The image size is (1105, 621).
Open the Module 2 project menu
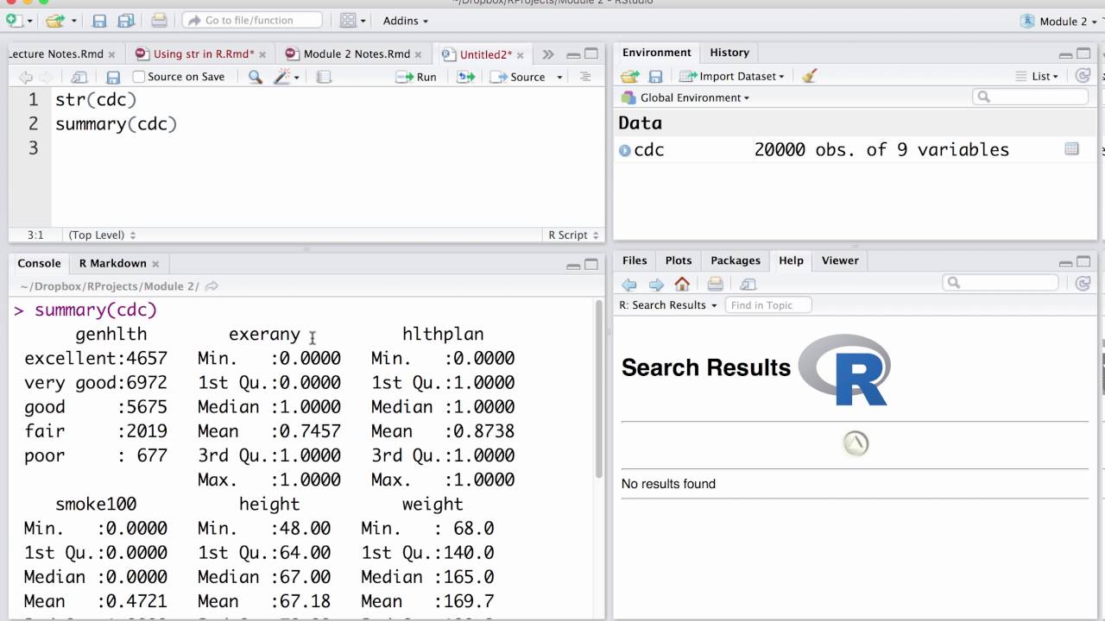point(1058,21)
